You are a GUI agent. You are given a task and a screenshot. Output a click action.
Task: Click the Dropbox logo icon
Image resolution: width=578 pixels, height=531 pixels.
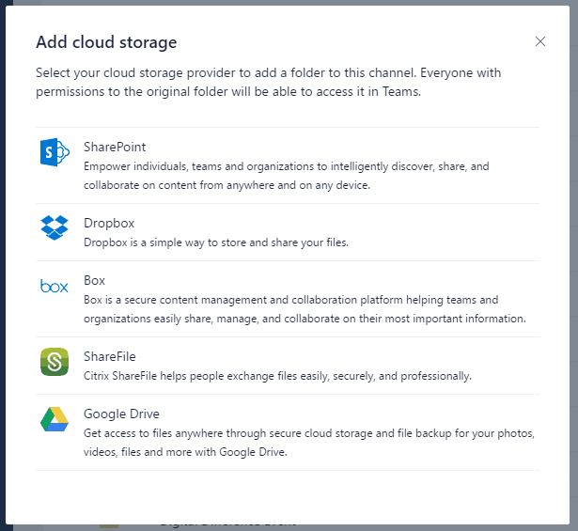coord(55,227)
